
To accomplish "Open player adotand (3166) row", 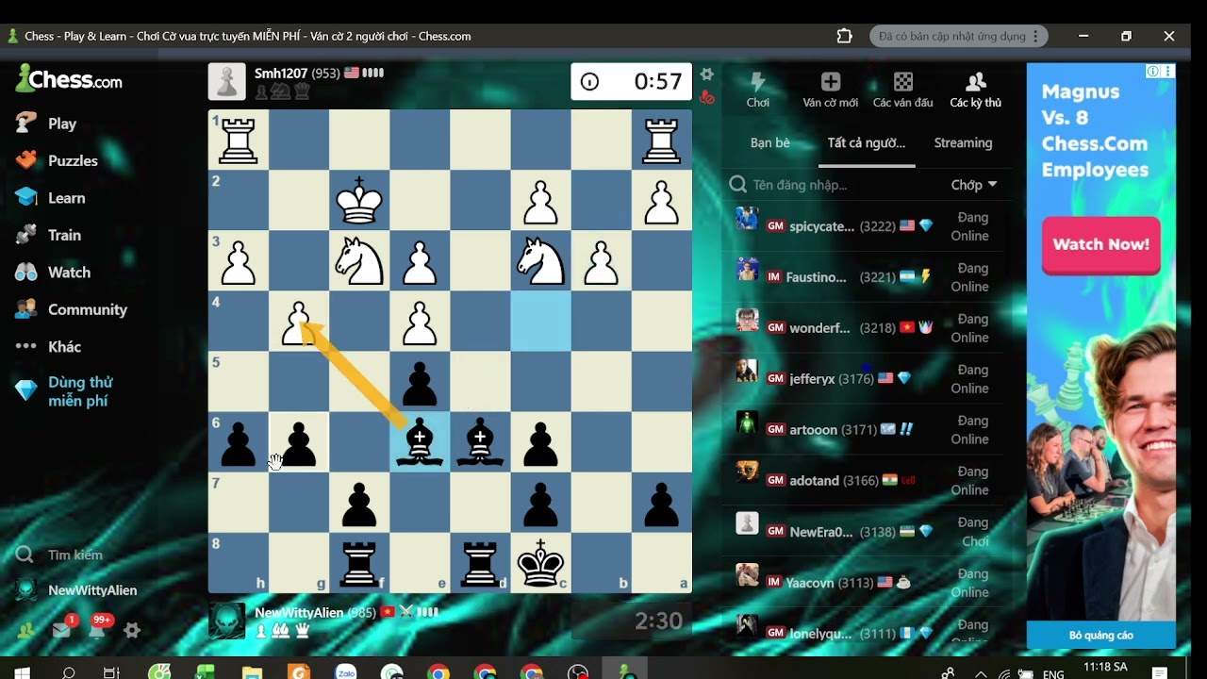I will [x=867, y=481].
